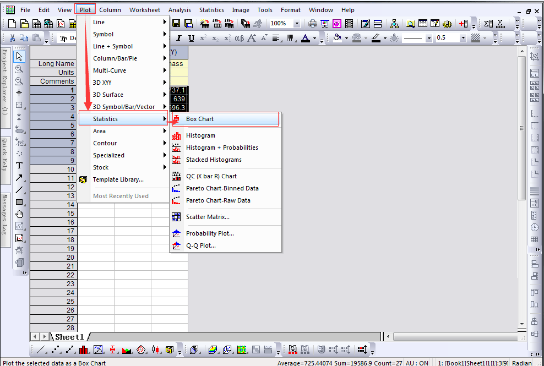Viewport: 544px width, 366px height.
Task: Open the Worksheet menu
Action: tap(145, 10)
